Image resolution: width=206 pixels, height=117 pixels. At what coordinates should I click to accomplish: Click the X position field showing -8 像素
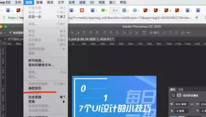click(181, 111)
